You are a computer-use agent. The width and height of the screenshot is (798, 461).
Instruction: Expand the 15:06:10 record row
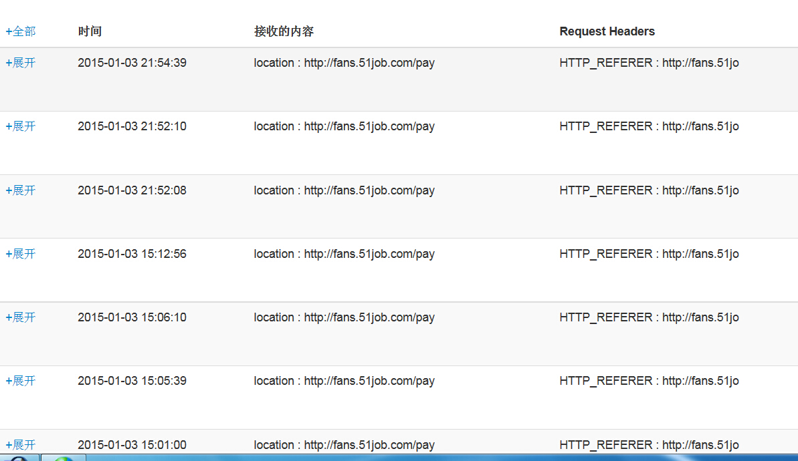(20, 317)
